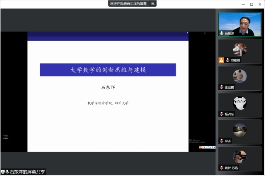Screen dimensions: 265x176
Task: Click 统计 苏迅's muted microphone icon
Action: pos(221,168)
